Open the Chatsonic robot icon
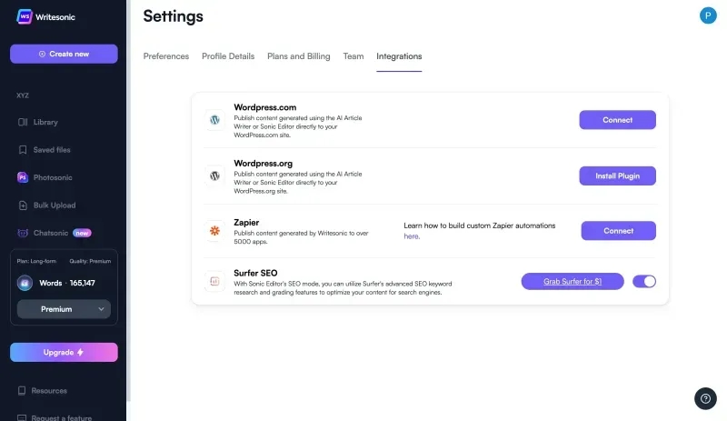The image size is (727, 421). pyautogui.click(x=23, y=233)
